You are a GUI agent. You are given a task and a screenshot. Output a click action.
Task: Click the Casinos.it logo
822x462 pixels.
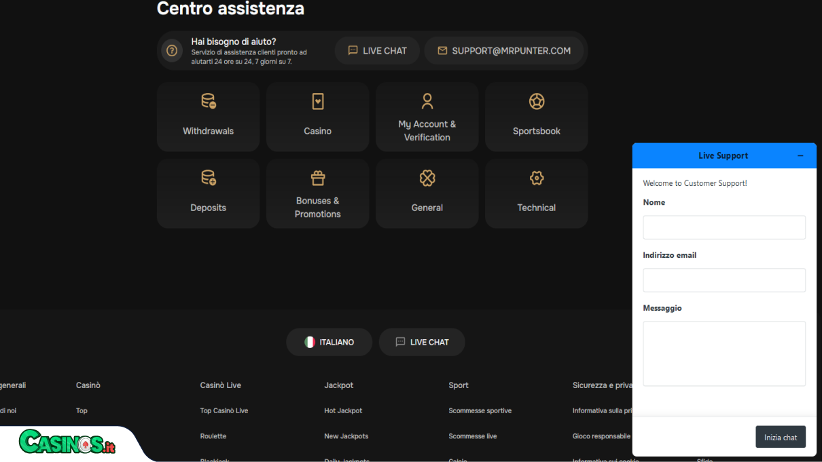tap(67, 442)
